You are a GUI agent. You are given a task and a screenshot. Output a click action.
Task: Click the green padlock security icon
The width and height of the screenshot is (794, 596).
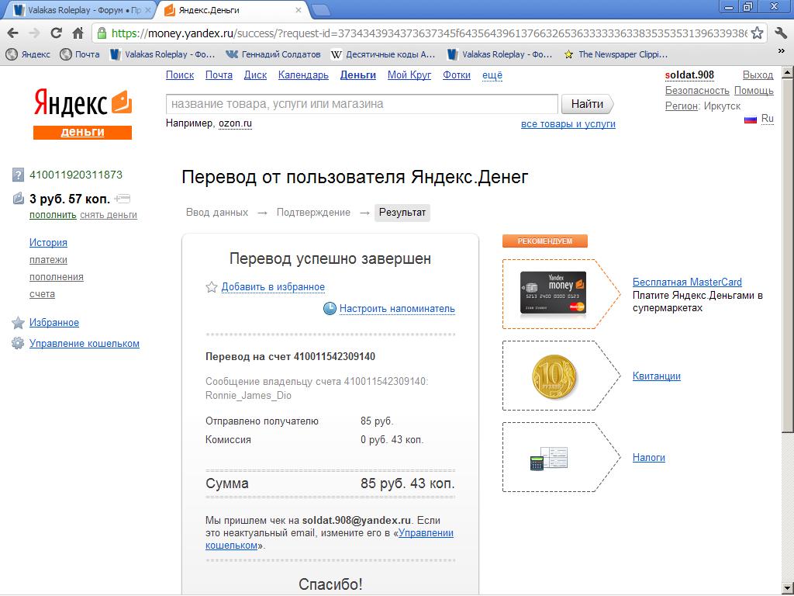click(x=102, y=33)
